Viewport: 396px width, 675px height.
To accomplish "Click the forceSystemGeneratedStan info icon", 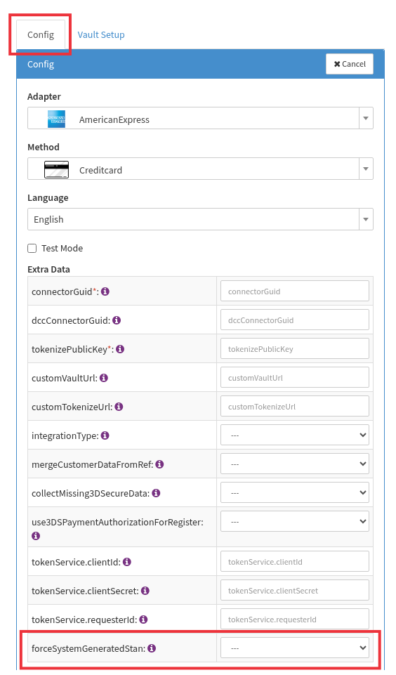I will pos(152,648).
